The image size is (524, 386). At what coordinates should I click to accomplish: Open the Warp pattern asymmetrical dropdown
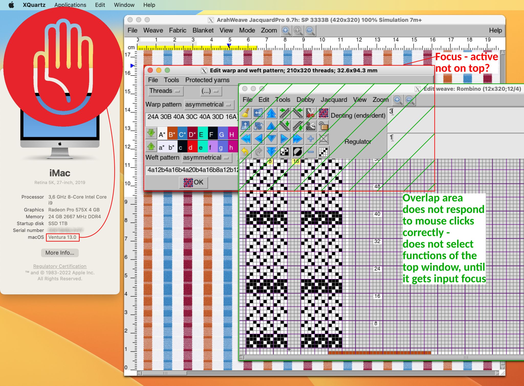(x=209, y=105)
